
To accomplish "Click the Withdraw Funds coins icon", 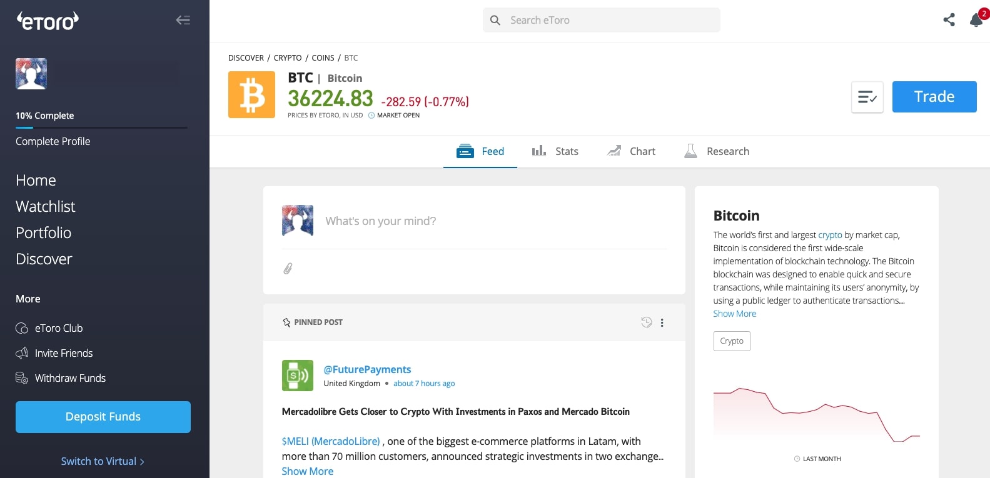I will pyautogui.click(x=22, y=378).
